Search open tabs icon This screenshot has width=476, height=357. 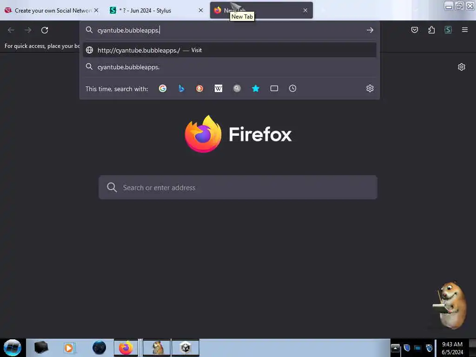click(x=274, y=88)
